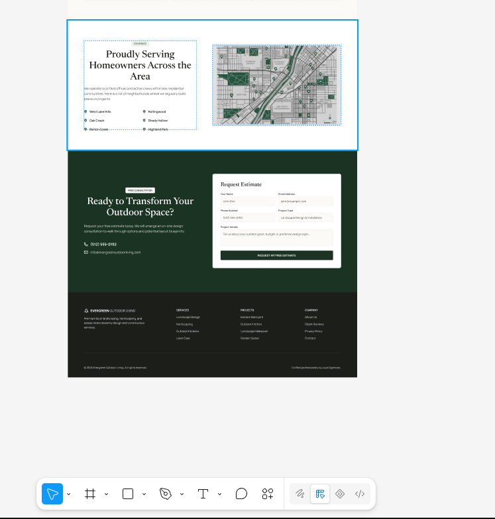Viewport: 495px width, 519px height.
Task: Select 'Shady Hollow' neighborhood text
Action: coord(158,121)
